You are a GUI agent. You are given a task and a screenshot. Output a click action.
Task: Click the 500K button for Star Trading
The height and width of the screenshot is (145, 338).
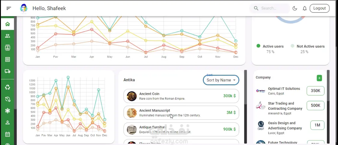point(315,106)
